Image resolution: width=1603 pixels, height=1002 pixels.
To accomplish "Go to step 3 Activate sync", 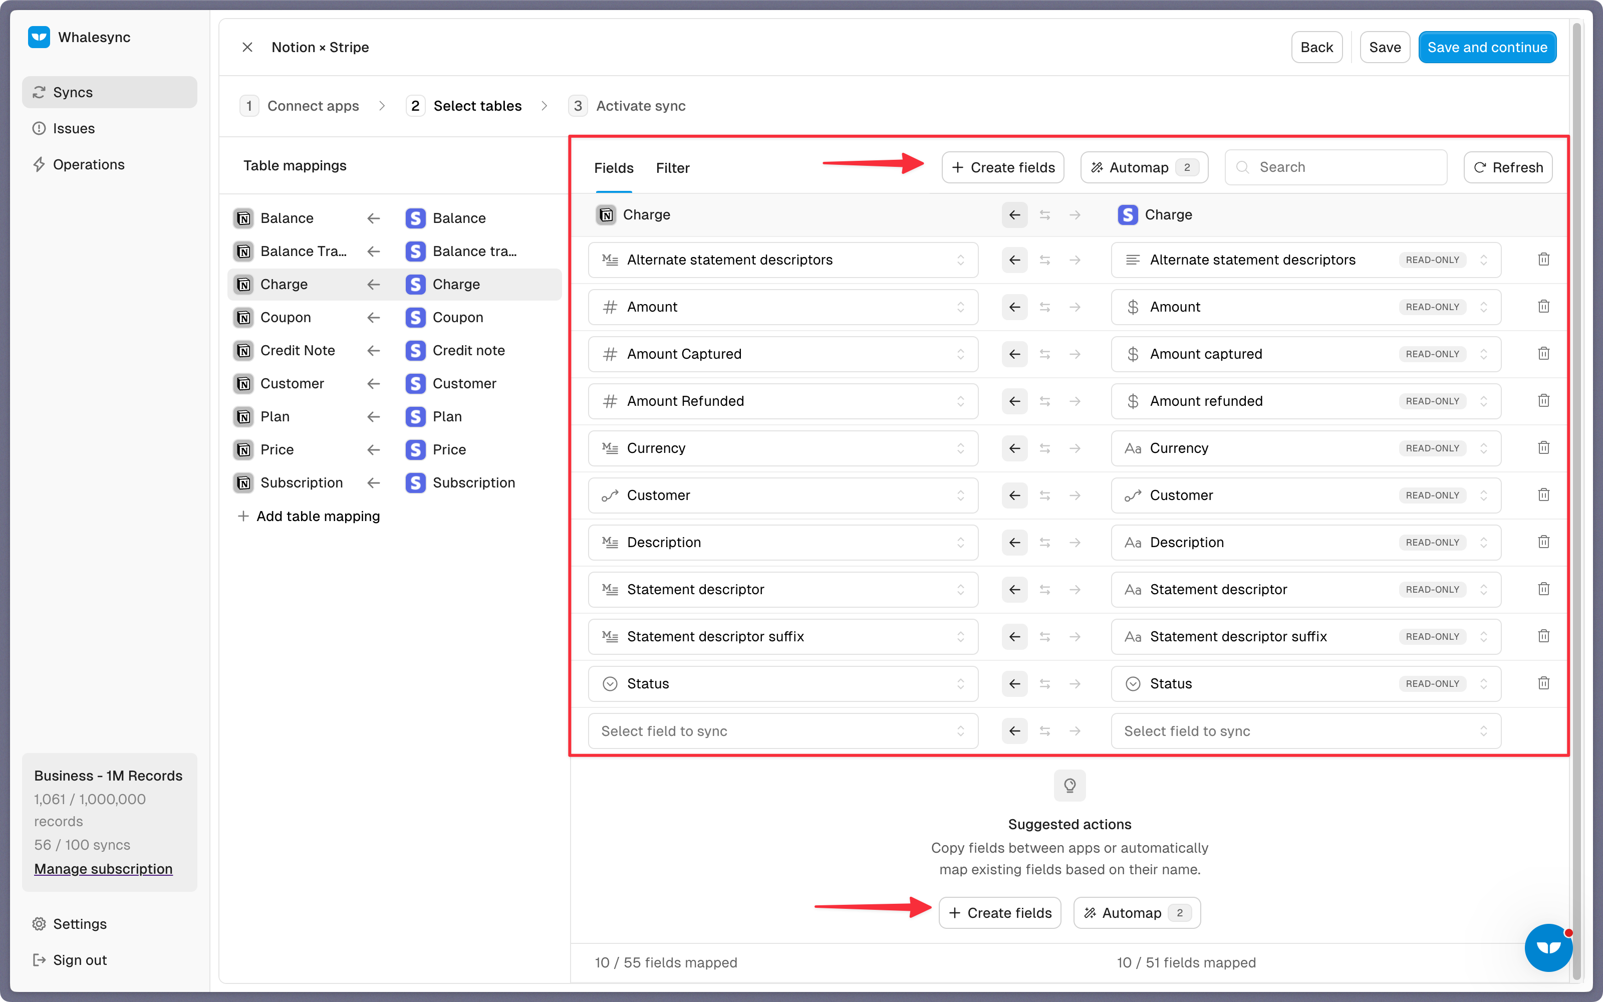I will click(627, 106).
